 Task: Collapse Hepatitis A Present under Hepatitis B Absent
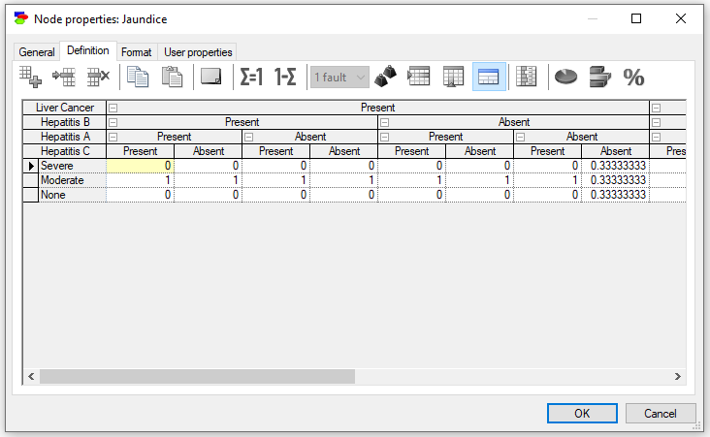385,137
